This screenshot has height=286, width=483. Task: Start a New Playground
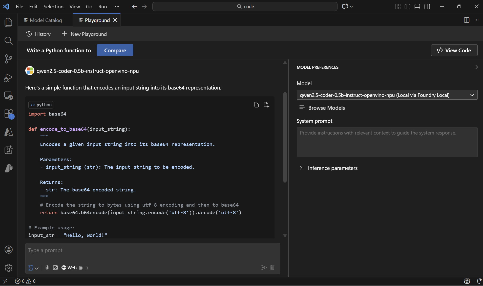84,34
